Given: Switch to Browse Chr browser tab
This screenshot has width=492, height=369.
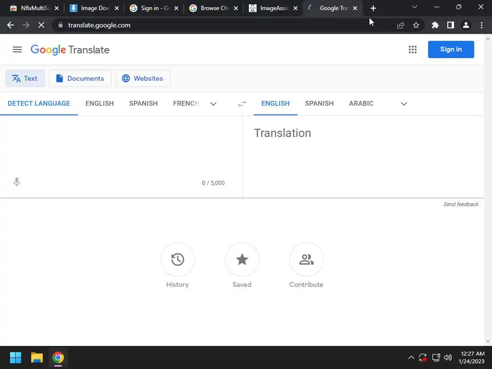Looking at the screenshot, I should (209, 9).
